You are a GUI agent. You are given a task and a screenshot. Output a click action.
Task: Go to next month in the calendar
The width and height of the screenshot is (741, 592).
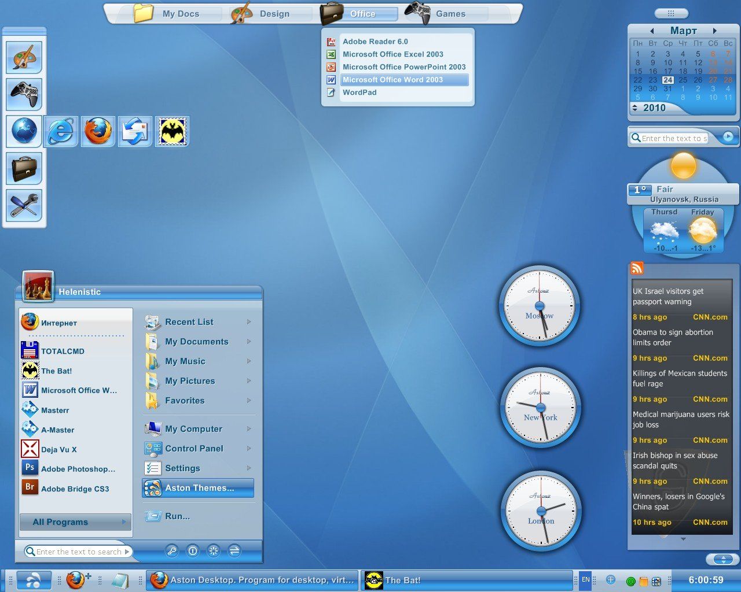(714, 31)
